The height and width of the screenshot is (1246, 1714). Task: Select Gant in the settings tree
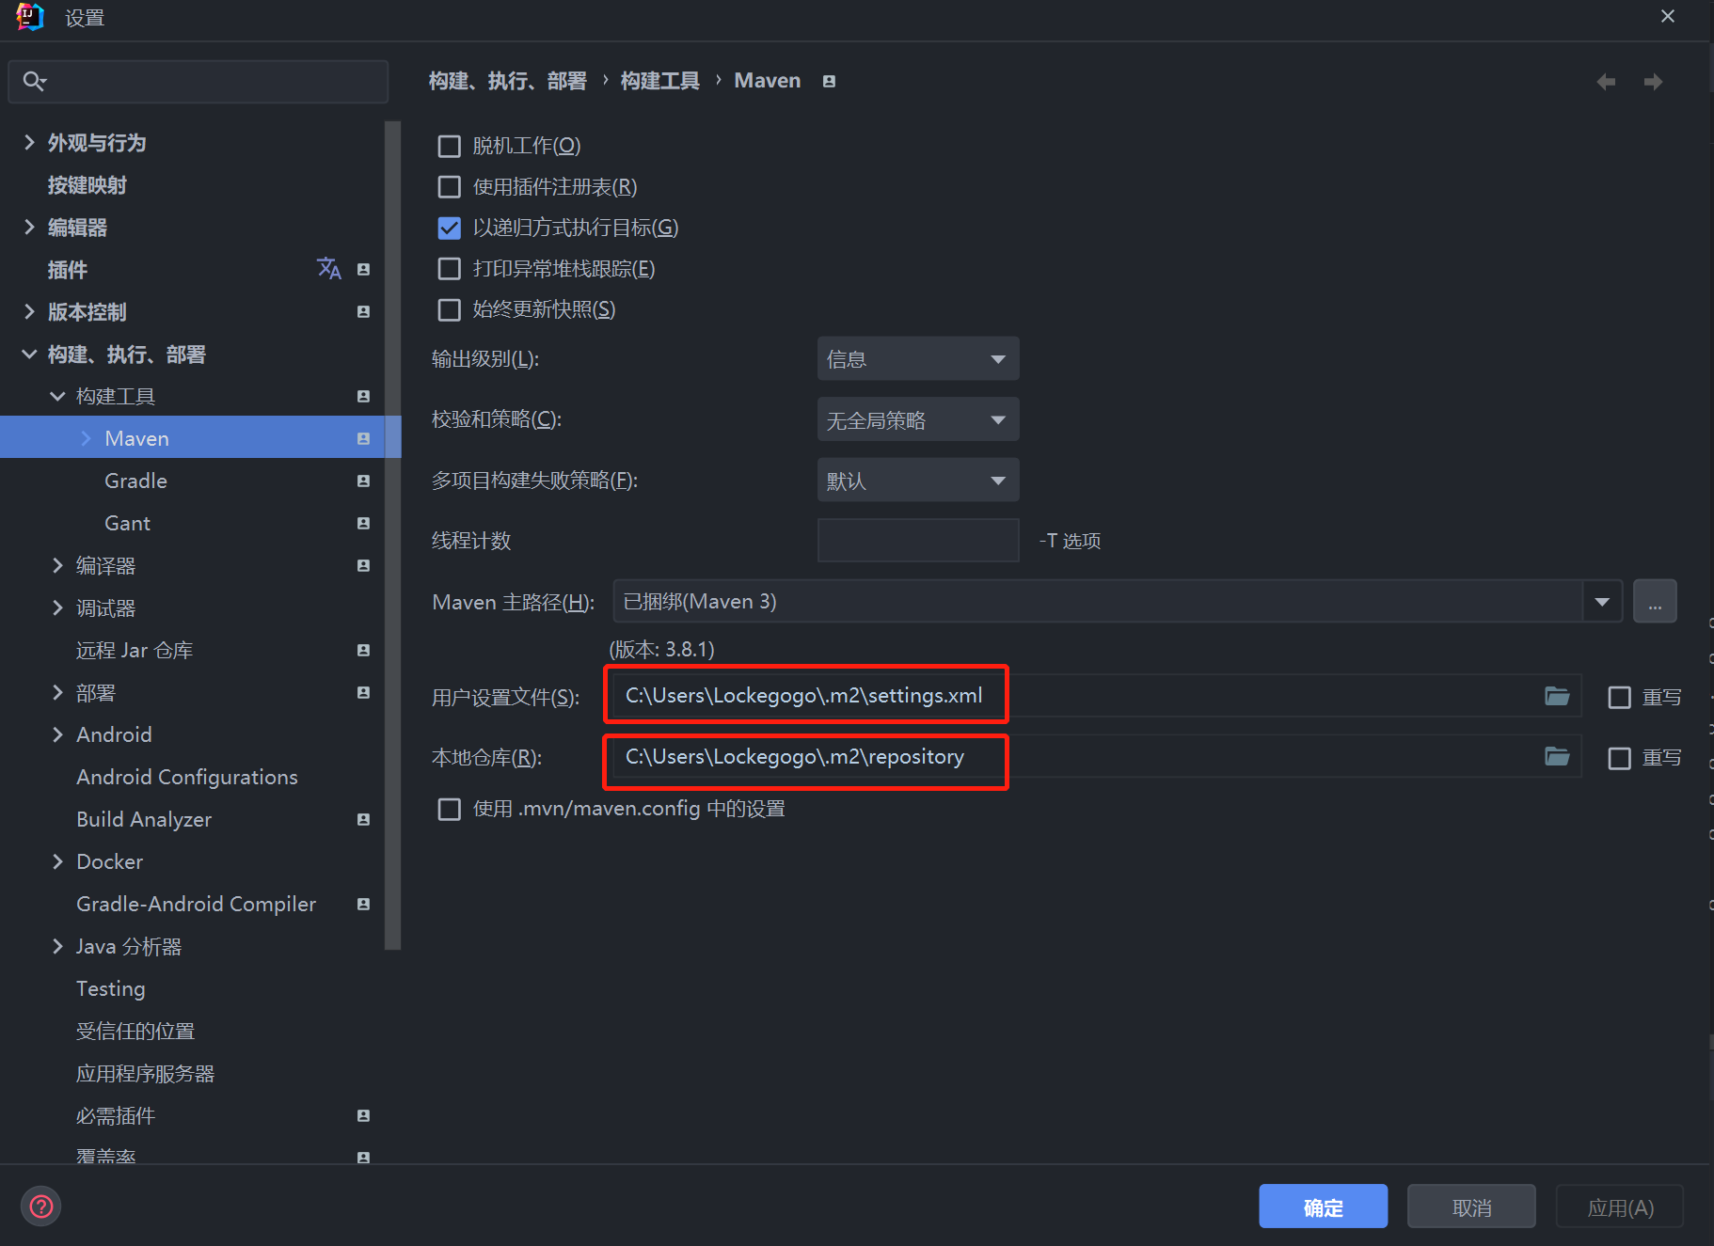pos(127,523)
